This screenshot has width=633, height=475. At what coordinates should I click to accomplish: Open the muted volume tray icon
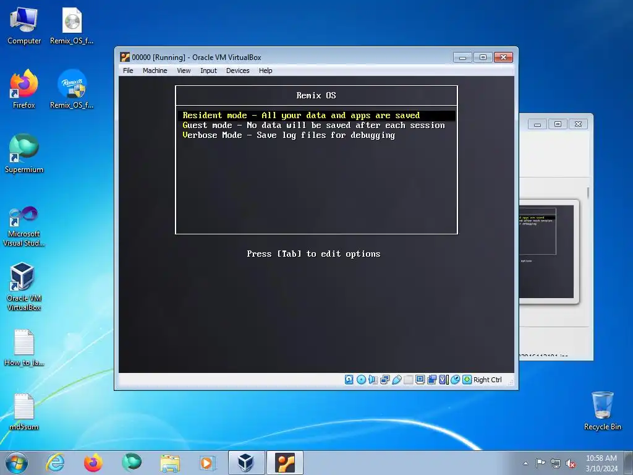click(571, 463)
